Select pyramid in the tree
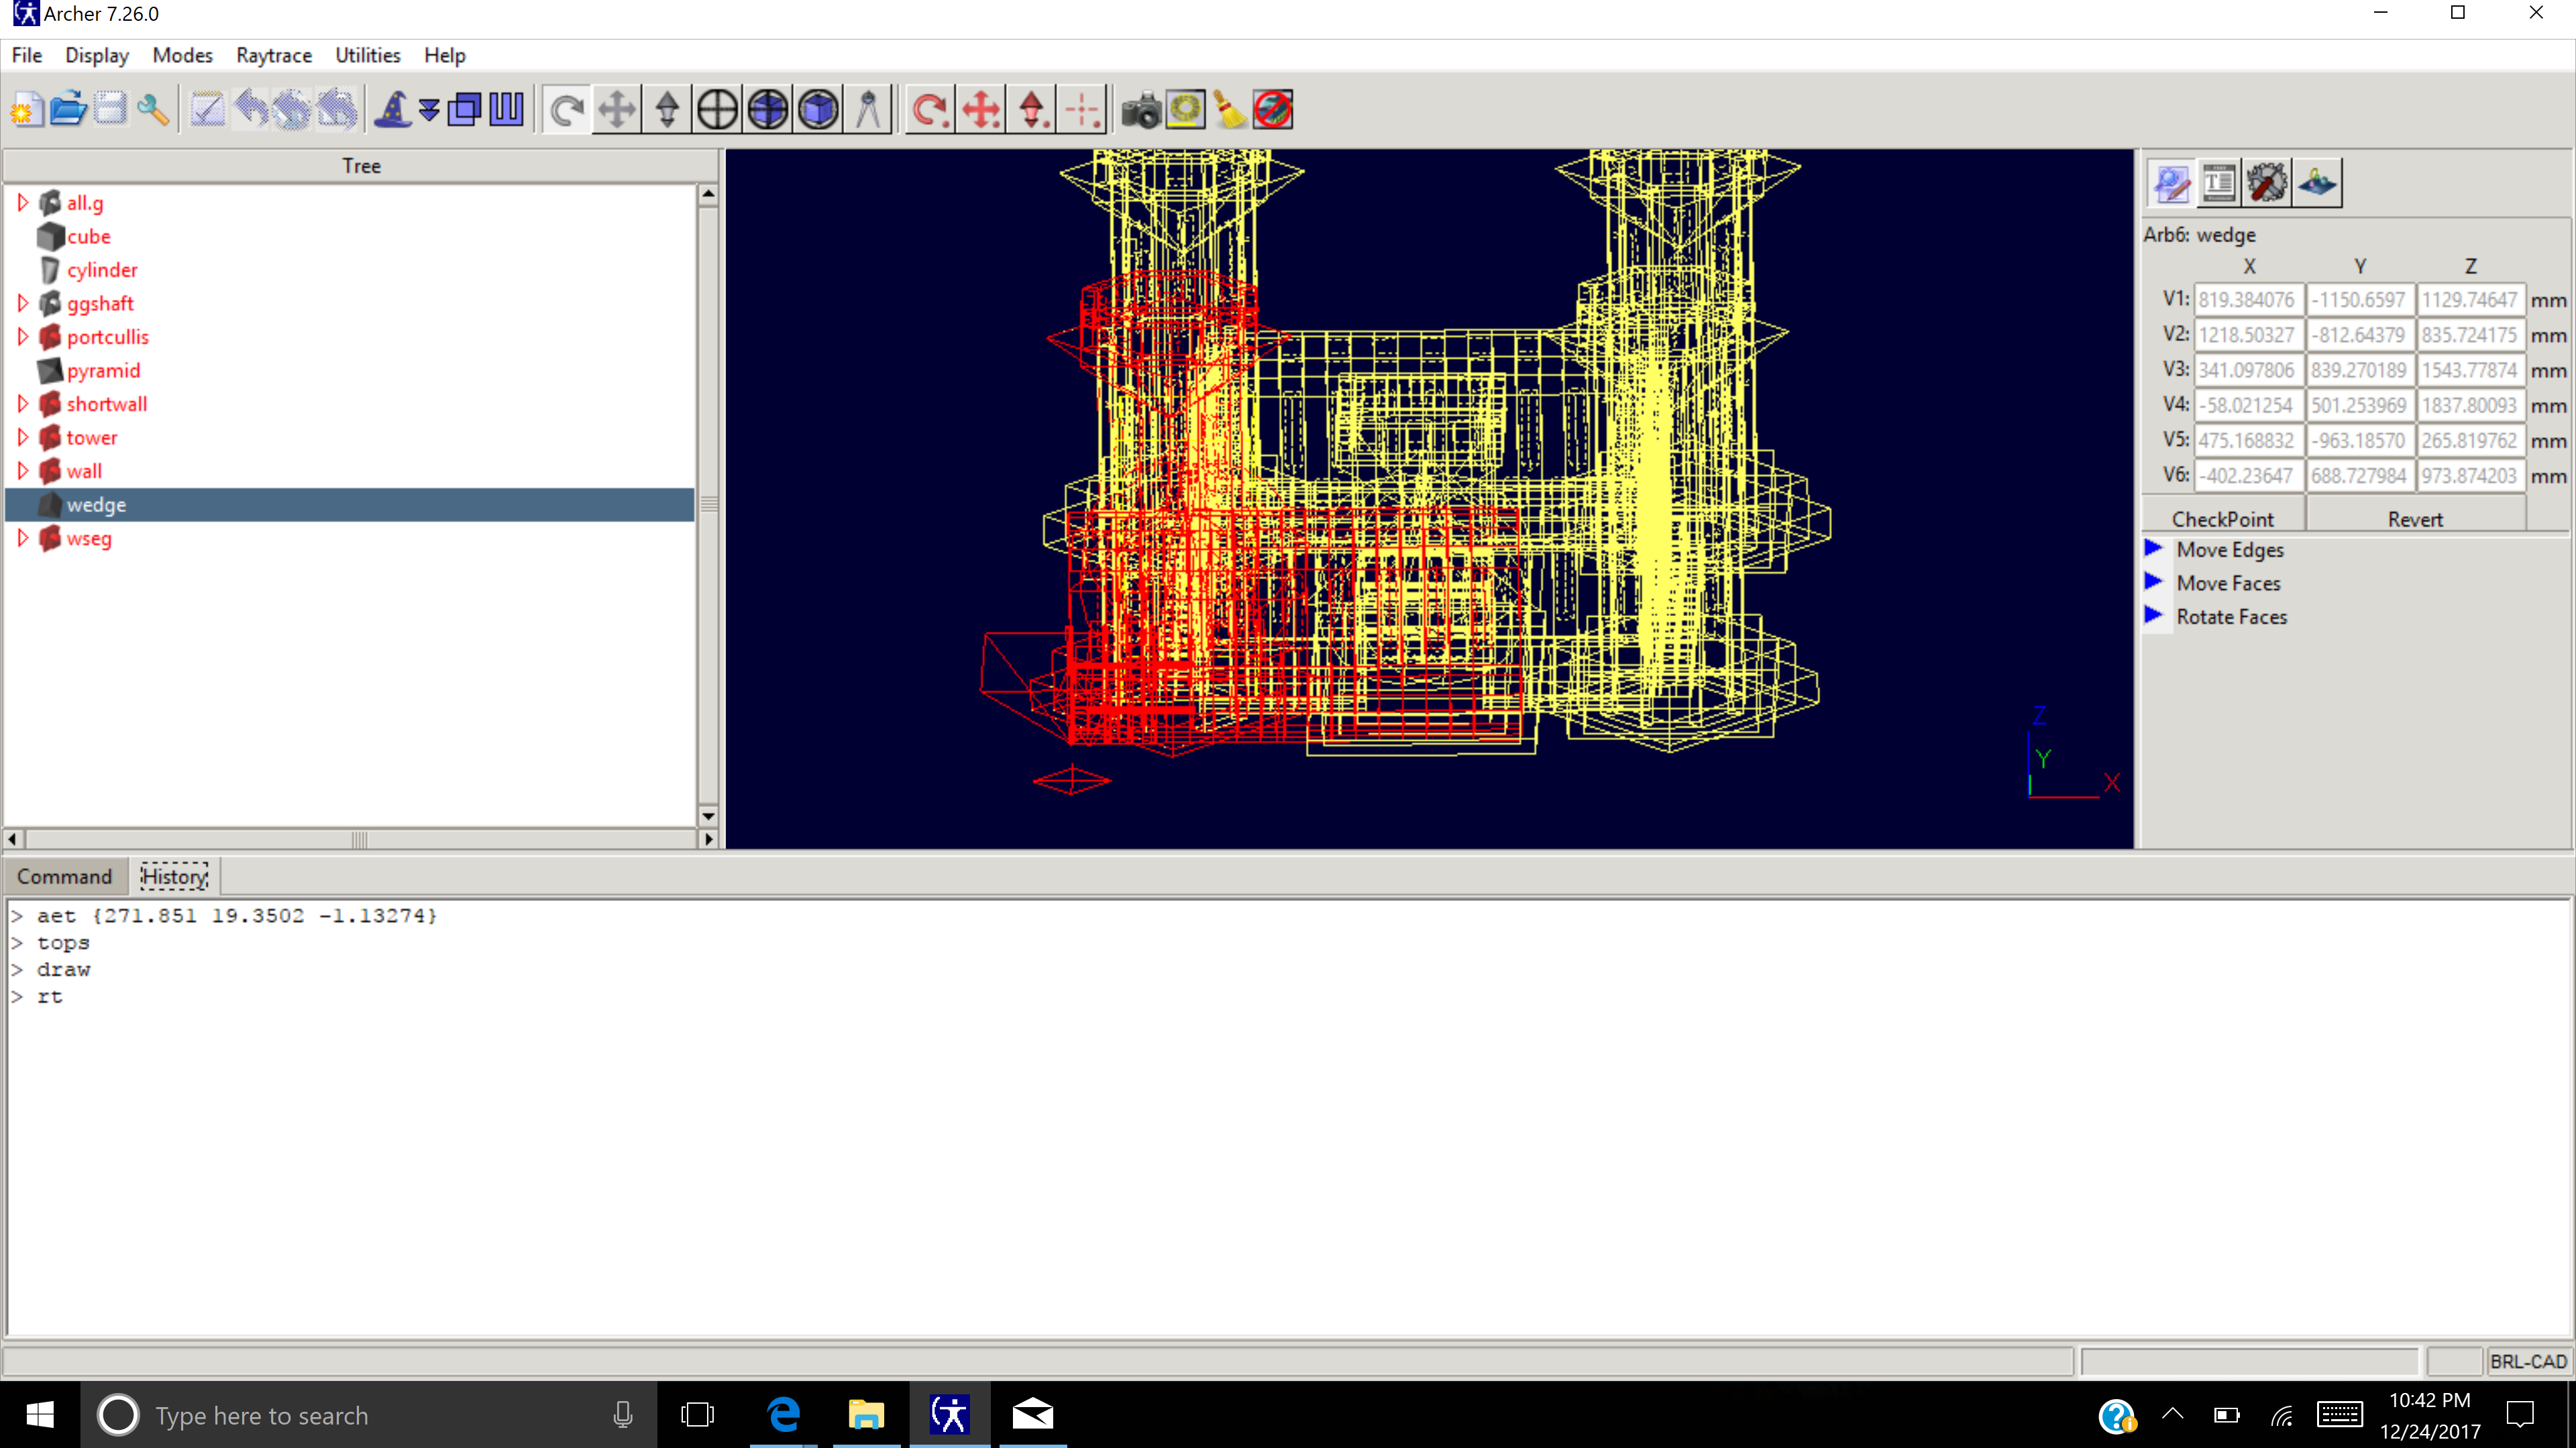 pyautogui.click(x=103, y=370)
